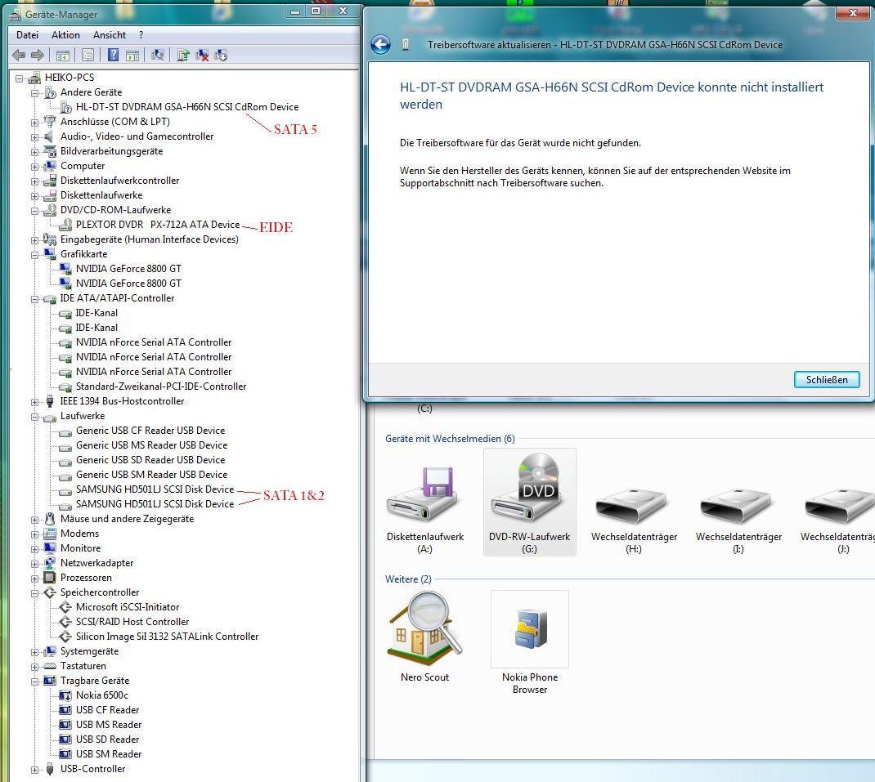Collapse the HEIKO-PCS root node
The width and height of the screenshot is (875, 782).
coord(19,78)
